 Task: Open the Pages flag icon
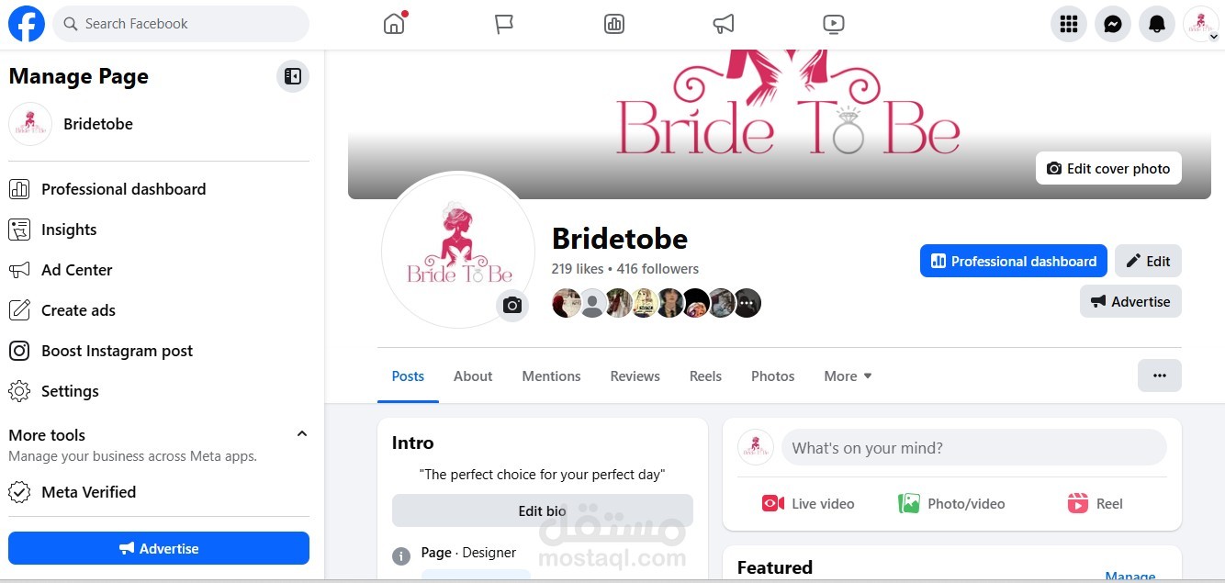click(504, 24)
